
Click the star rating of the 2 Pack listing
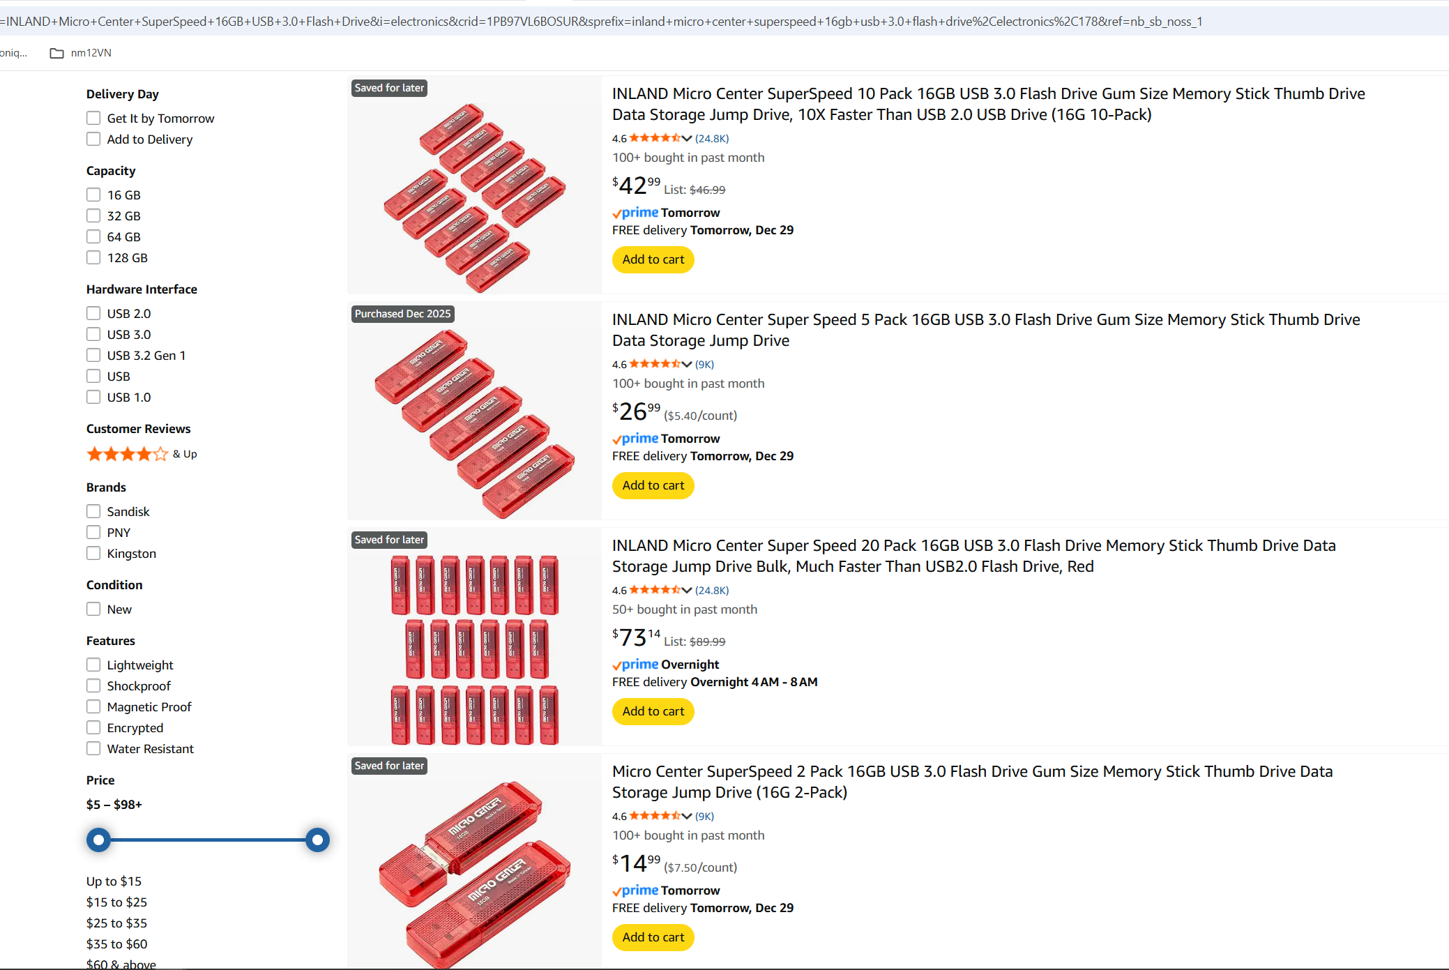[x=655, y=816]
